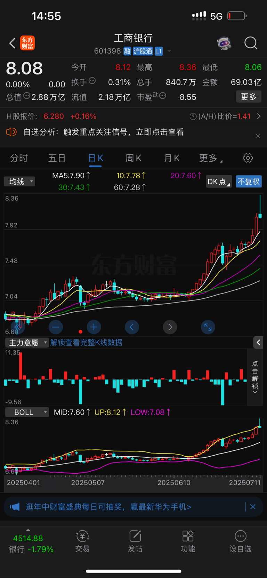Open the 自选分析 signal notice
Screen dimensions: 267x578
pos(104,132)
